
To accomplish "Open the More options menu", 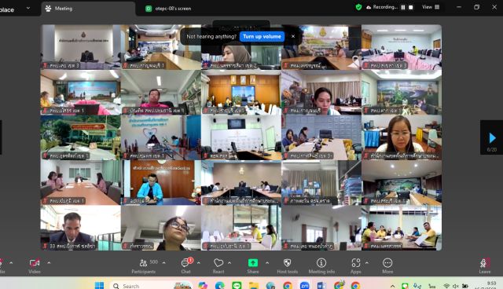I will (x=387, y=266).
